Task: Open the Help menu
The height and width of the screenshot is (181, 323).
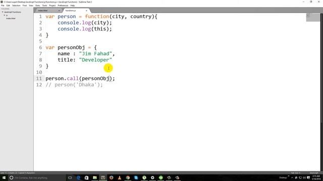Action: (73, 6)
